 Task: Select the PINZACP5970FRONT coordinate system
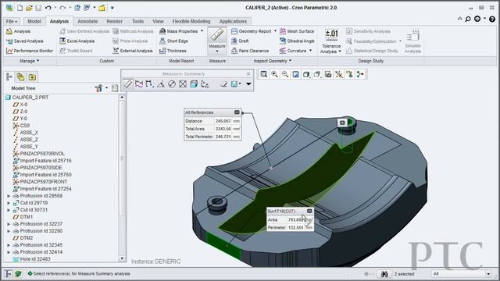[40, 182]
